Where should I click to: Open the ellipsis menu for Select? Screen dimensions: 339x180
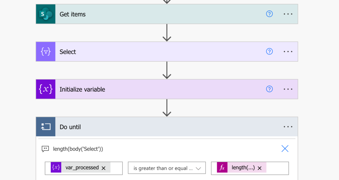pos(288,52)
